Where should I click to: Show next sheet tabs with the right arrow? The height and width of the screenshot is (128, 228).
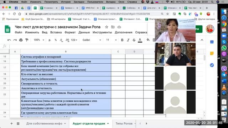[x=146, y=123]
